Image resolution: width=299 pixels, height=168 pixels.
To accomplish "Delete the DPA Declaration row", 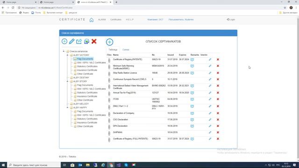I will (x=218, y=126).
